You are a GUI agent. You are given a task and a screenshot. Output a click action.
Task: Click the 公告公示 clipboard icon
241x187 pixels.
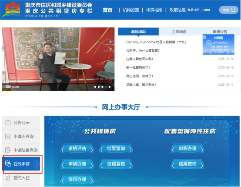click(x=8, y=123)
